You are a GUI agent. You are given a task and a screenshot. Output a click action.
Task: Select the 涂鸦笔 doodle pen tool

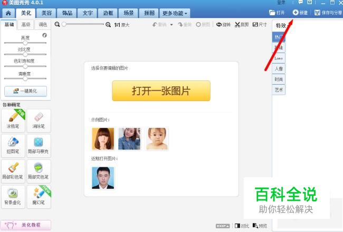(x=13, y=120)
